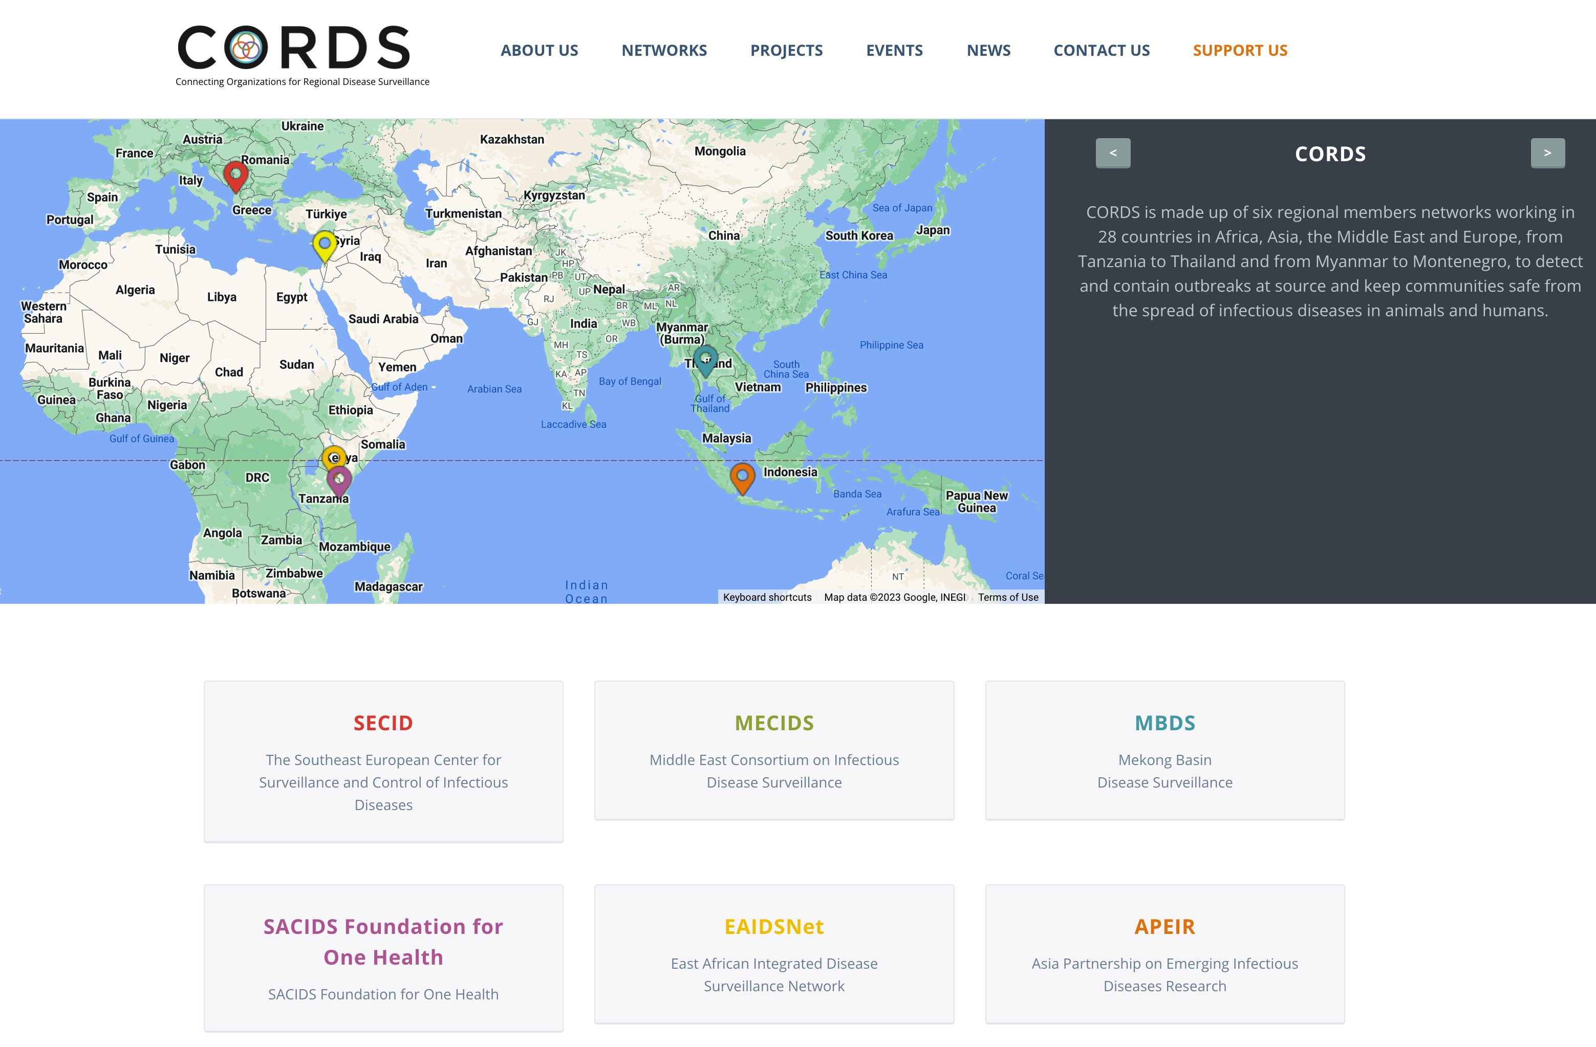This screenshot has height=1047, width=1596.
Task: Open the SACIDS Foundation for One Health card
Action: pyautogui.click(x=383, y=958)
